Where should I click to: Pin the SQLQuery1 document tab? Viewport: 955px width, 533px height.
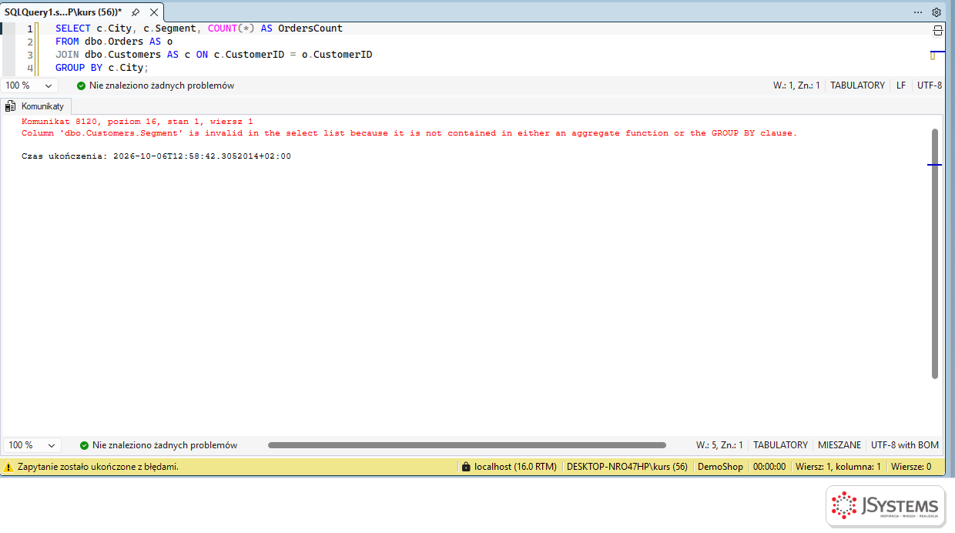coord(136,12)
